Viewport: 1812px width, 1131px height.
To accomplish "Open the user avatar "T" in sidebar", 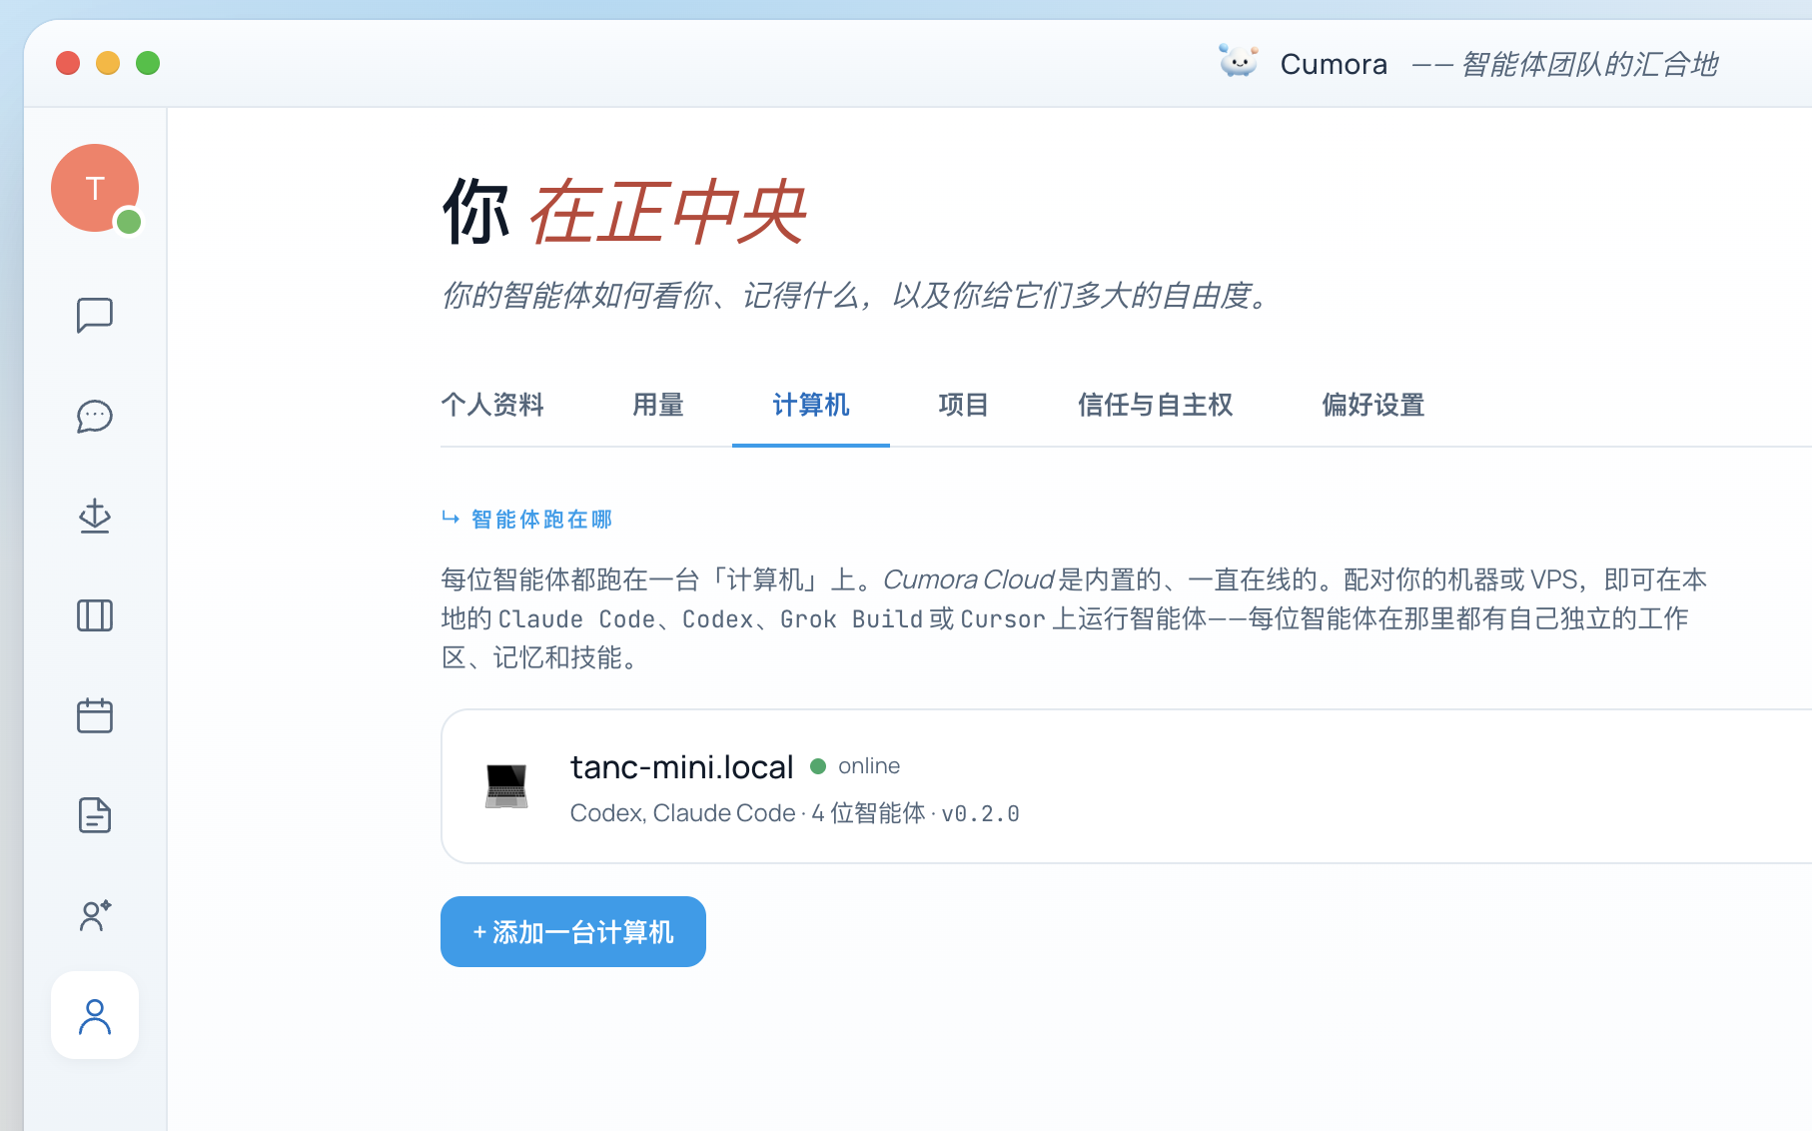I will coord(95,188).
